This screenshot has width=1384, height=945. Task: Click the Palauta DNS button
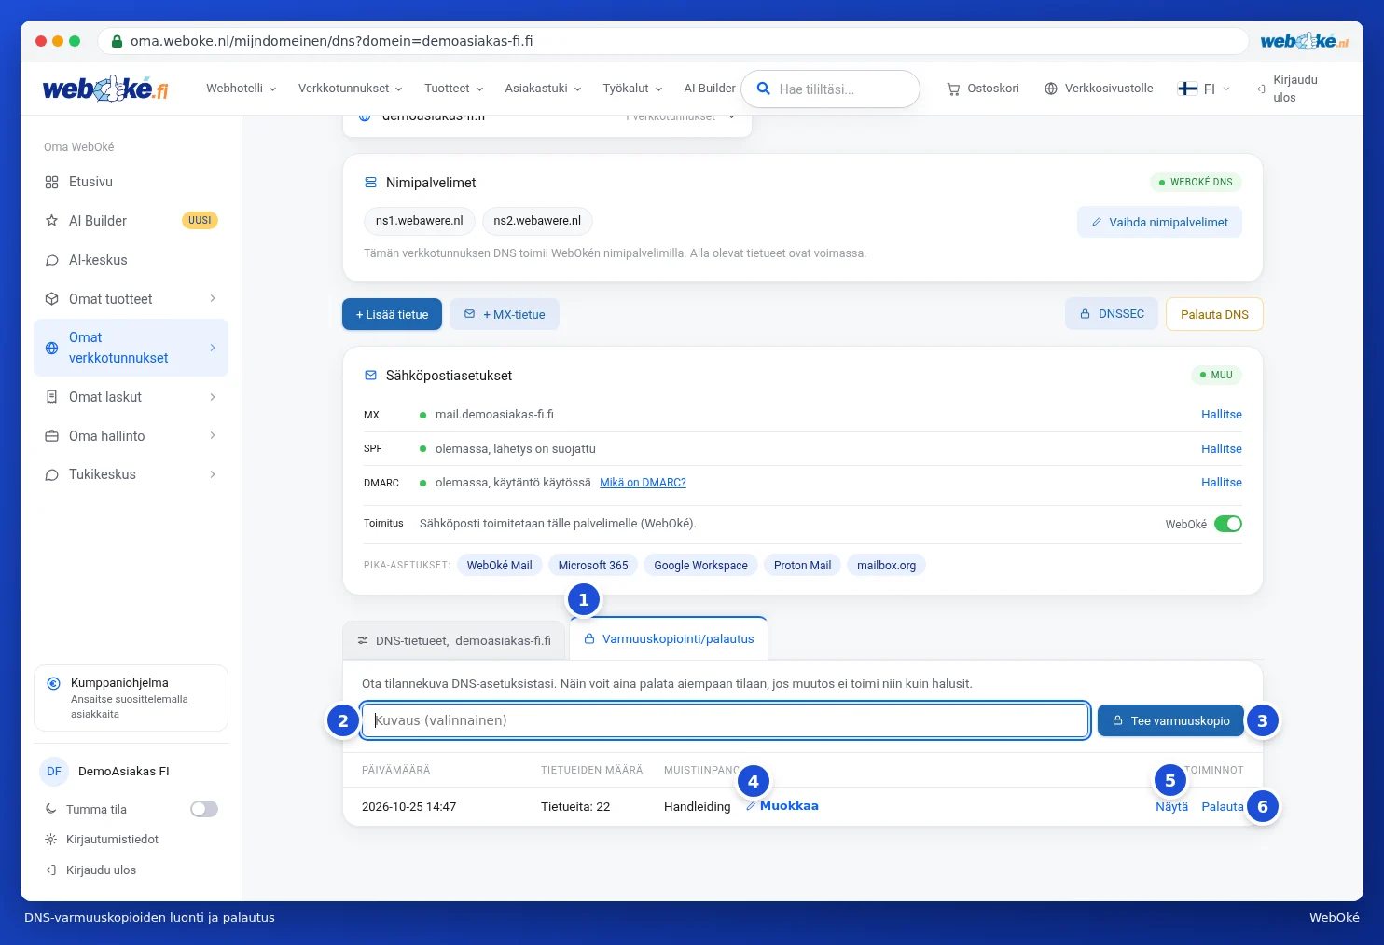(1214, 314)
